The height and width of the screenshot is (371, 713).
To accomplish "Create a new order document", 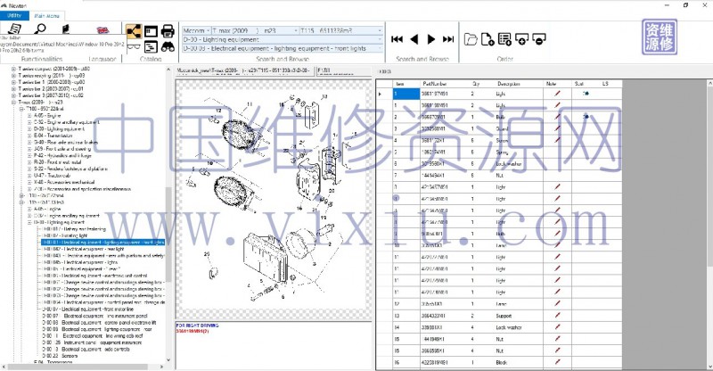I will (488, 39).
